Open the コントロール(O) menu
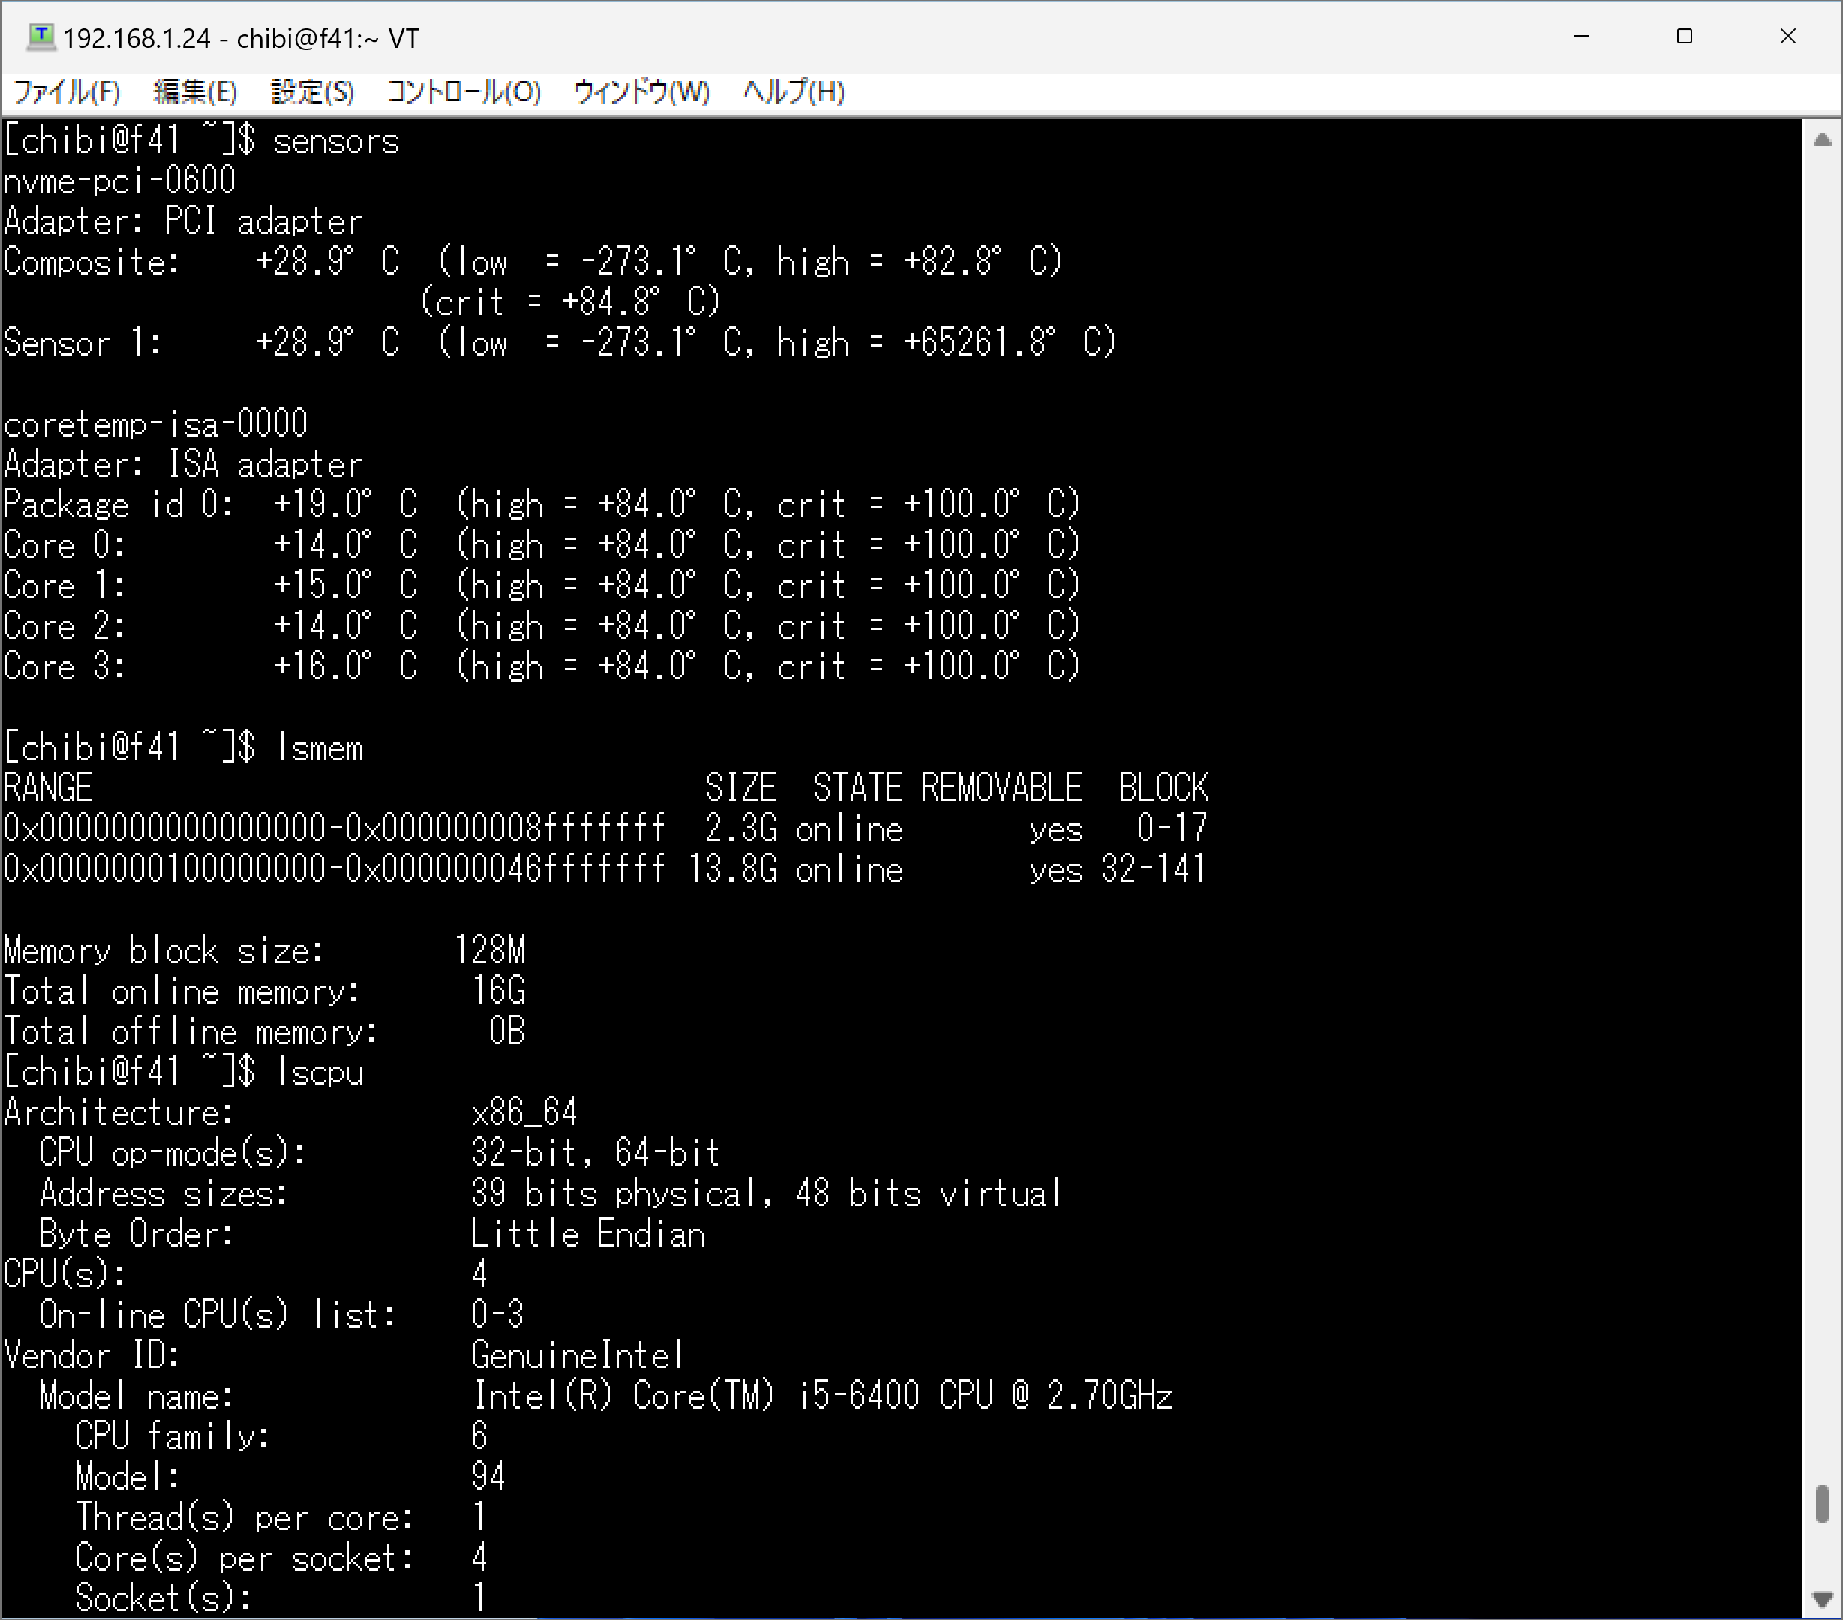This screenshot has height=1620, width=1843. coord(464,92)
